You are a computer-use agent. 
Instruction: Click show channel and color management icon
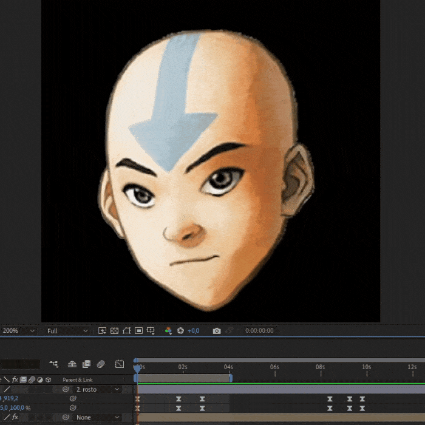point(168,331)
